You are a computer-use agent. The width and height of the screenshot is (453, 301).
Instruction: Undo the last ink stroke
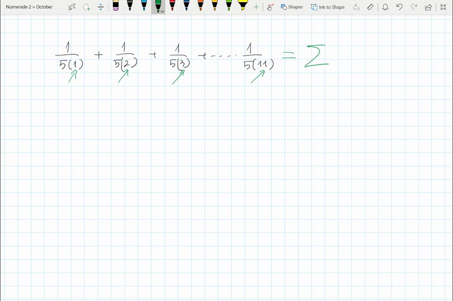[399, 7]
